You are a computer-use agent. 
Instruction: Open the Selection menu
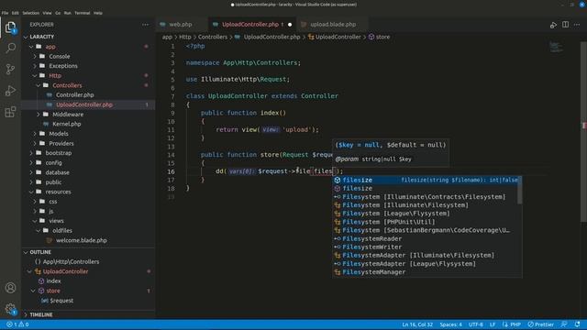click(x=30, y=13)
